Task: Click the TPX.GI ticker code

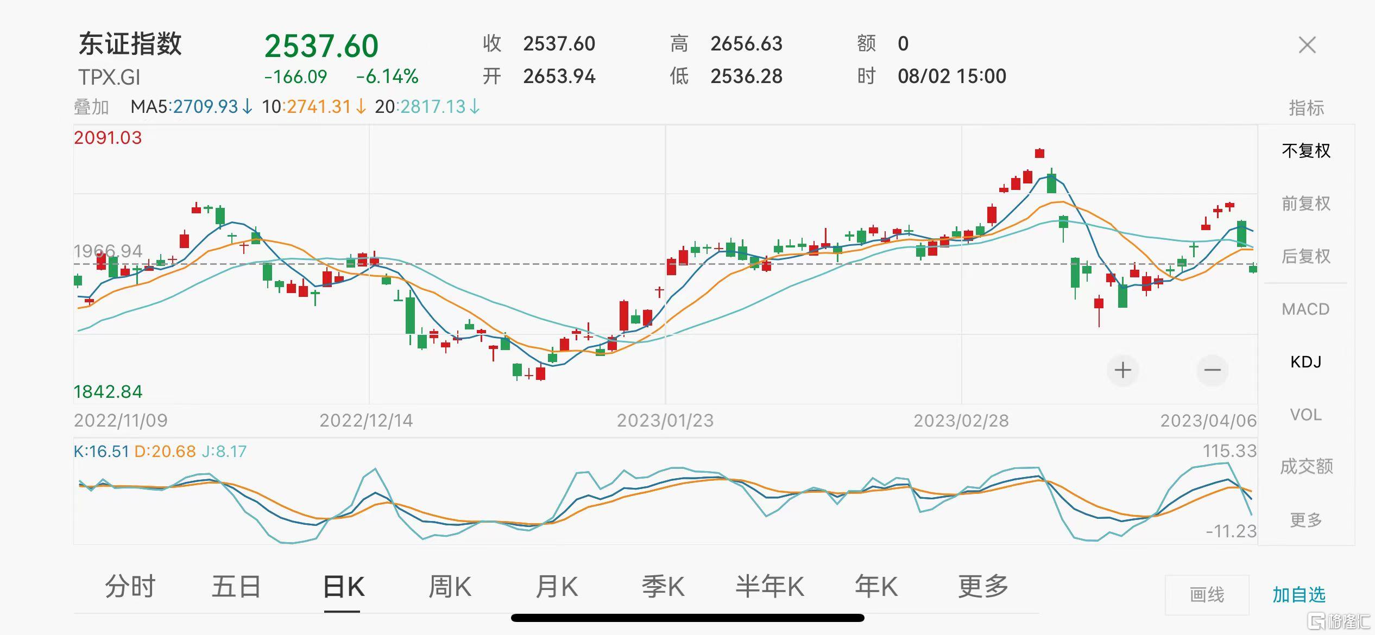Action: (x=109, y=78)
